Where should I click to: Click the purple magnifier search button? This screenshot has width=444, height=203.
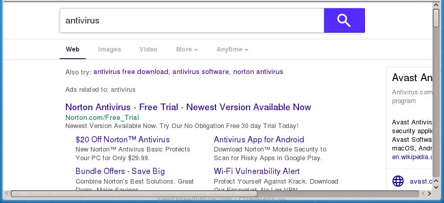tap(344, 20)
